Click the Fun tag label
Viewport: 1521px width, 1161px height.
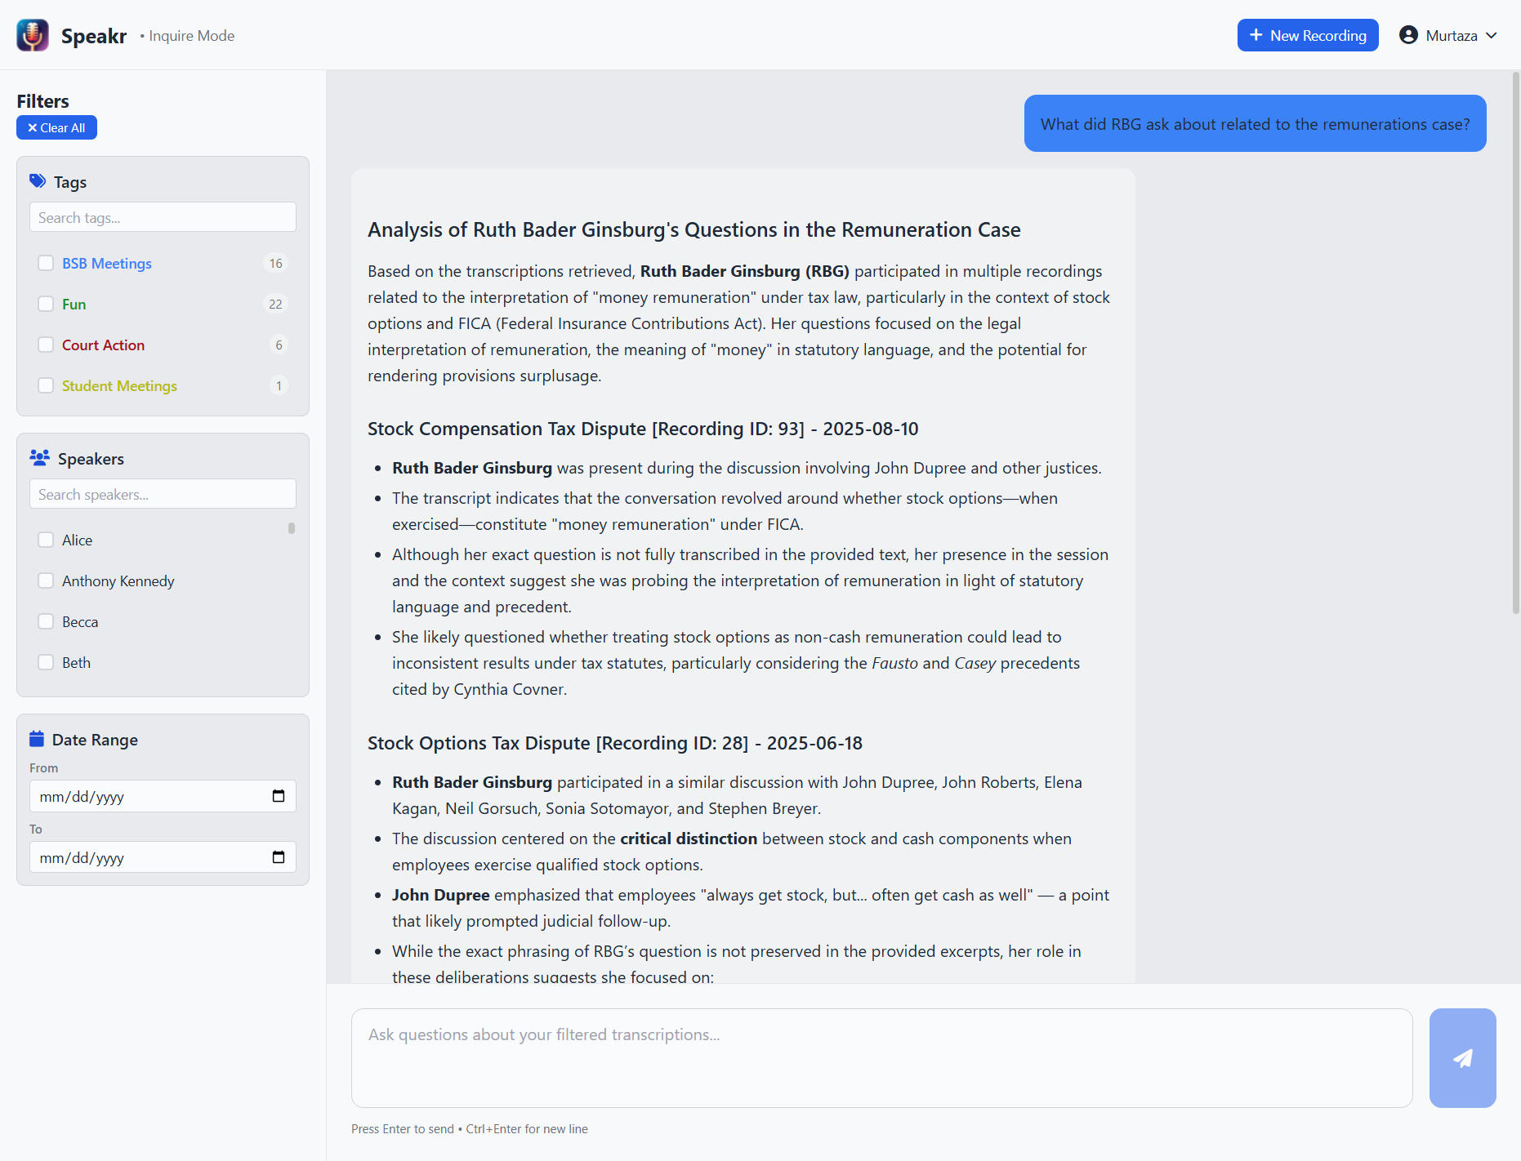pyautogui.click(x=74, y=304)
